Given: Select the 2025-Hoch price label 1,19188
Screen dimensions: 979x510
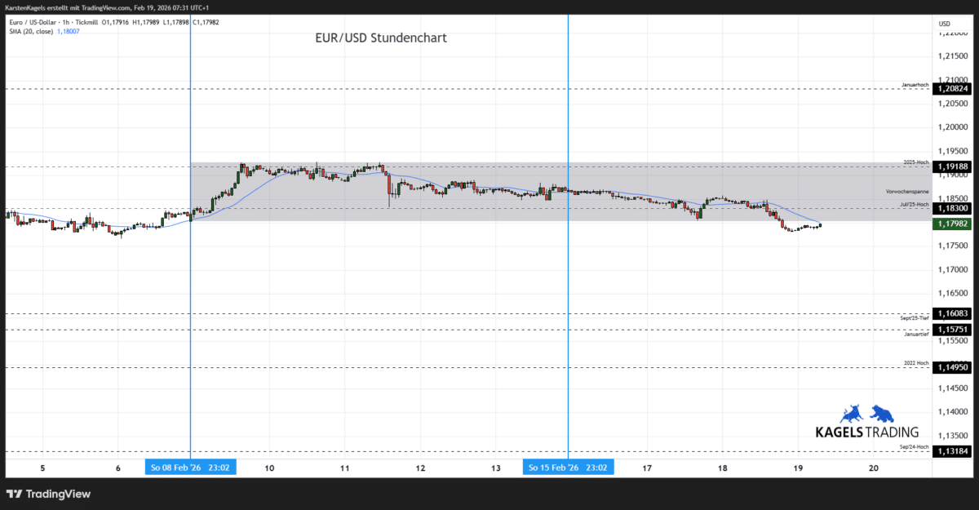Looking at the screenshot, I should [950, 166].
